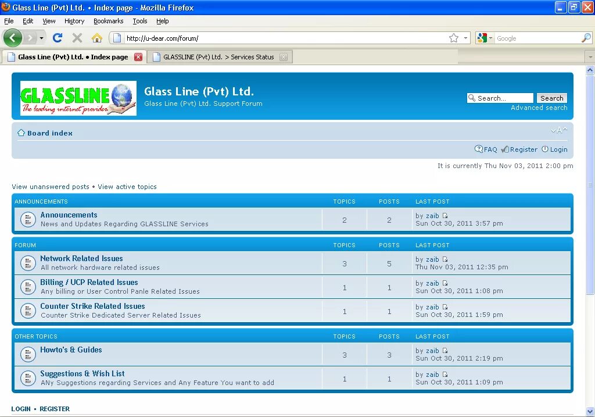Click the forum Search text field
Screen dimensions: 595x417
click(500, 98)
